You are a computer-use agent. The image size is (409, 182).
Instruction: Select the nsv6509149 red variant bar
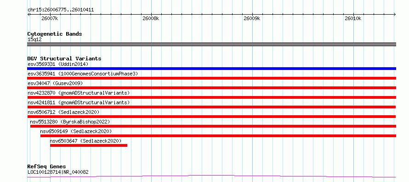218,136
